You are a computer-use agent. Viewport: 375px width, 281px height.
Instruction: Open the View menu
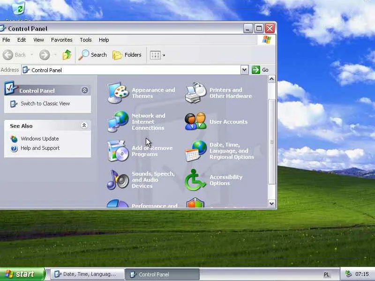(x=38, y=40)
